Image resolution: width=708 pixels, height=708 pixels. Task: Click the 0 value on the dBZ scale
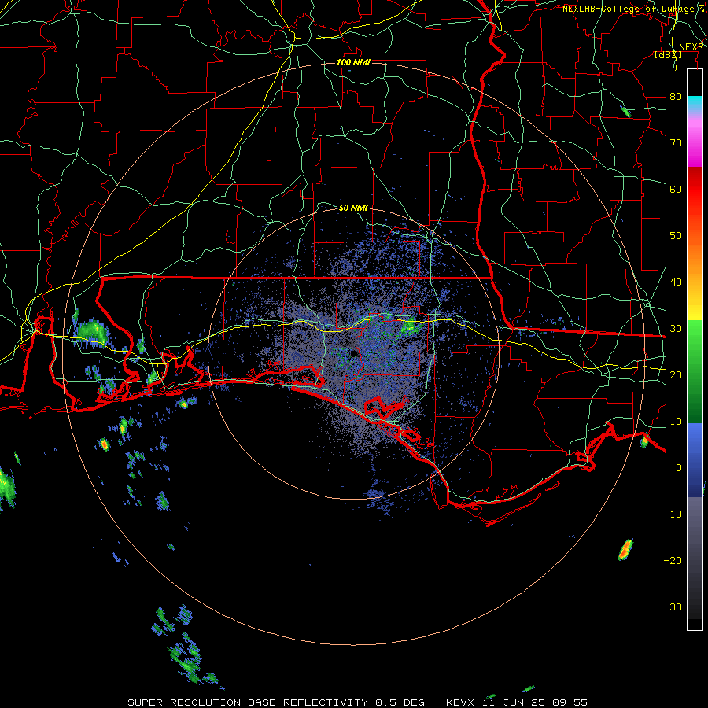679,468
